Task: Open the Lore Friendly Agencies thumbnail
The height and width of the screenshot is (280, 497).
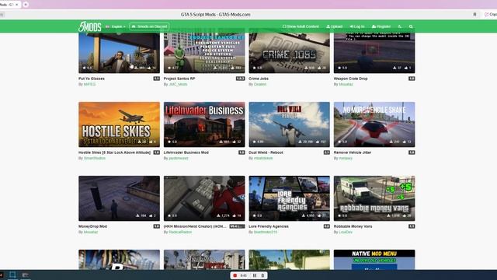Action: pos(289,198)
